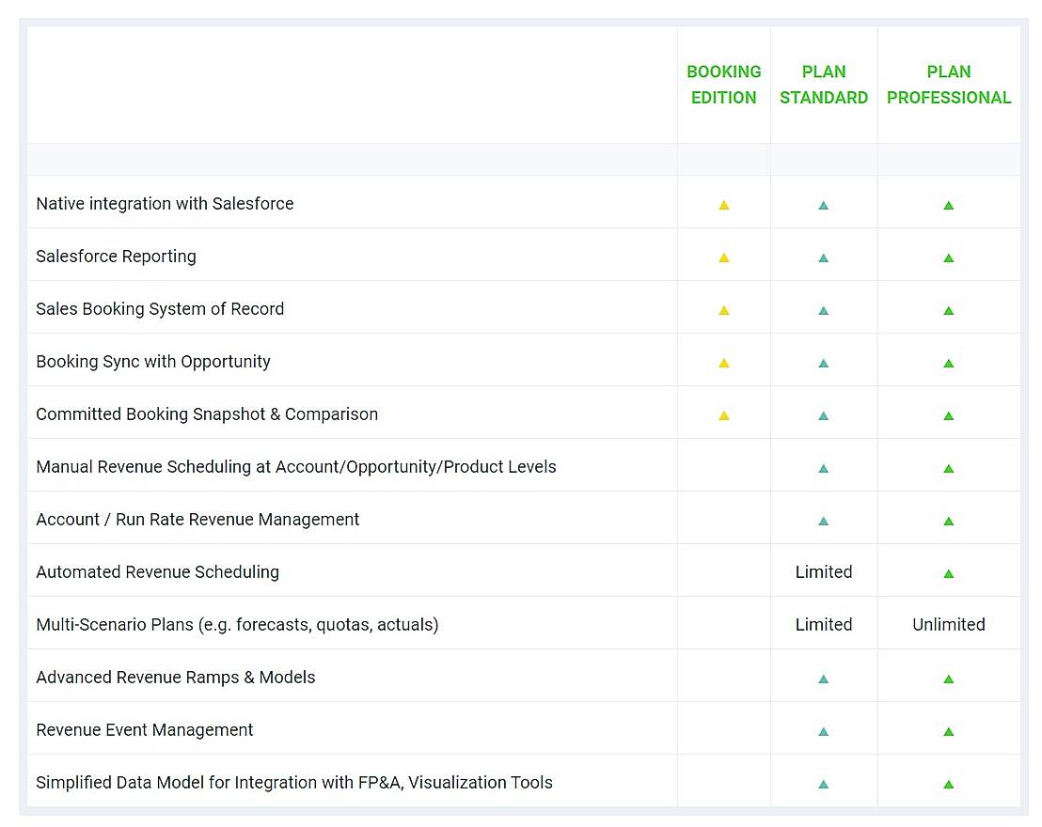The height and width of the screenshot is (827, 1042).
Task: Click Plan Standard triangle for Advanced Revenue Ramps
Action: coord(823,679)
